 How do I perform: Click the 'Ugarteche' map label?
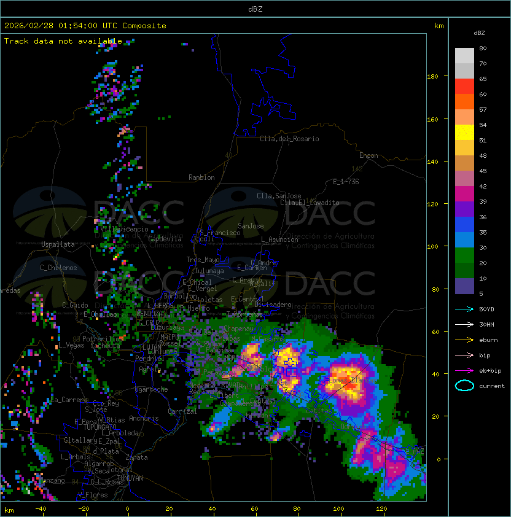[152, 389]
